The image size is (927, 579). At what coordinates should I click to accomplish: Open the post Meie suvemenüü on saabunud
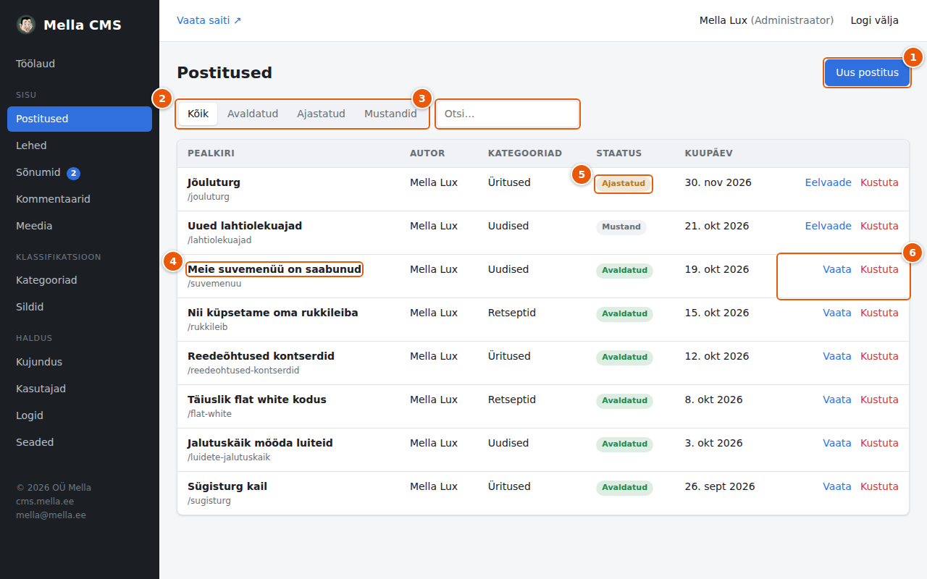tap(274, 269)
